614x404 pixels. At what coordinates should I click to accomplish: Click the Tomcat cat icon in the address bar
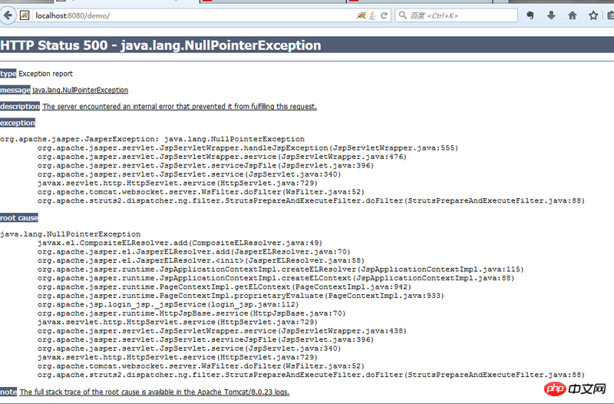[361, 15]
